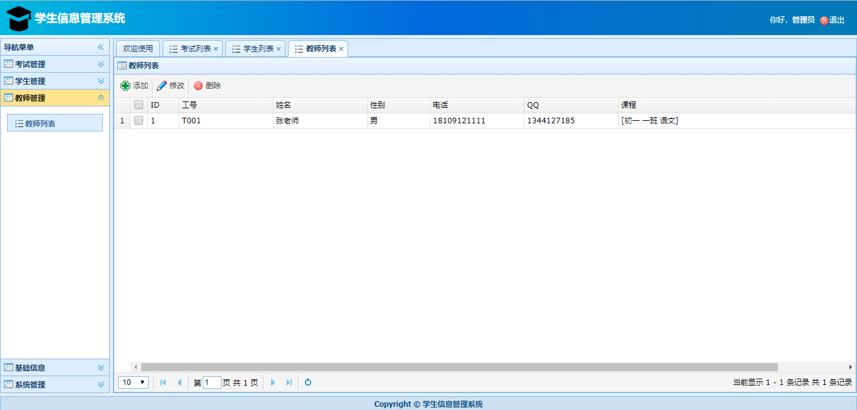The height and width of the screenshot is (410, 857).
Task: Click the red logout icon
Action: tap(824, 20)
